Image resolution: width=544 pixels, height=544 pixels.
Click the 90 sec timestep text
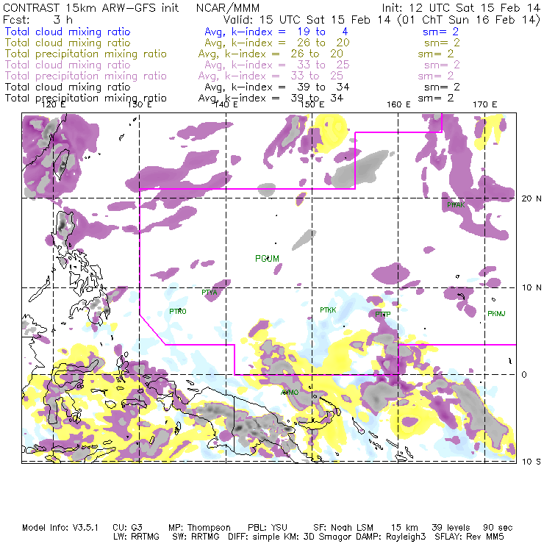coord(498,528)
